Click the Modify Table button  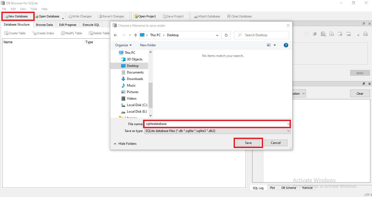click(72, 33)
